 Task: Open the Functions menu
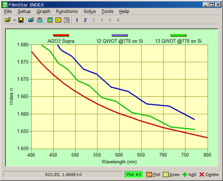[67, 11]
